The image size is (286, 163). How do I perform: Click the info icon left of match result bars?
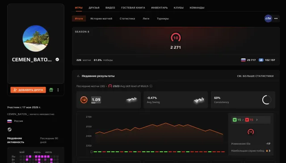pyautogui.click(x=91, y=152)
